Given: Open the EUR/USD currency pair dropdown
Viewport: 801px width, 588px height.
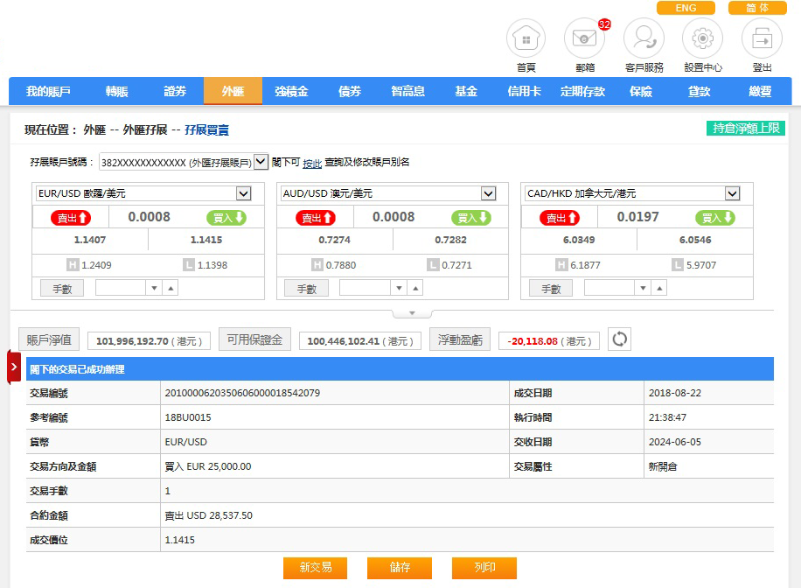Looking at the screenshot, I should 243,193.
